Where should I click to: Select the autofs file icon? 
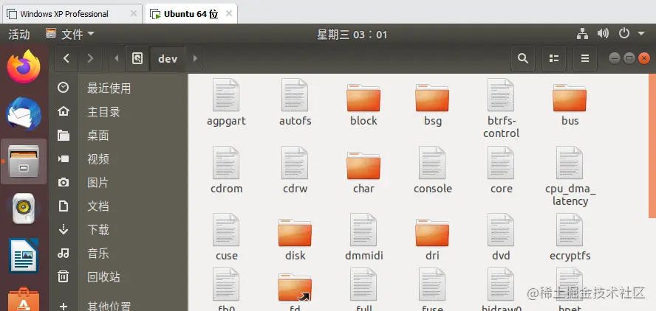295,95
